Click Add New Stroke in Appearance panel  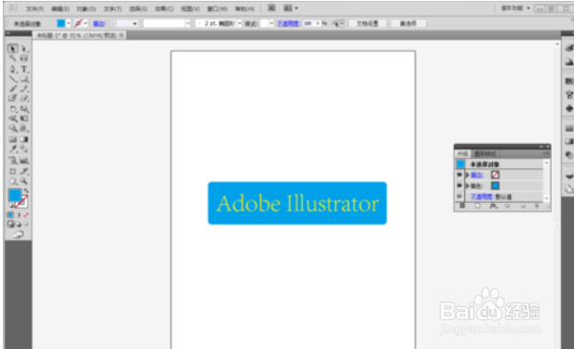[x=462, y=206]
